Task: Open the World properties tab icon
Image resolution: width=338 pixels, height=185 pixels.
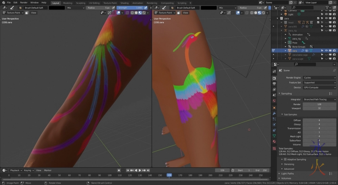Action: pos(274,101)
